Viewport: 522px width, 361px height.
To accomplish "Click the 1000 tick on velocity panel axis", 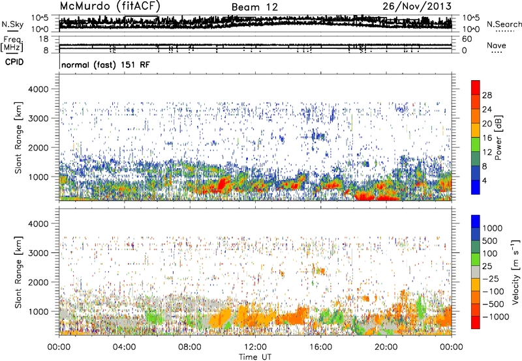I will click(x=38, y=311).
